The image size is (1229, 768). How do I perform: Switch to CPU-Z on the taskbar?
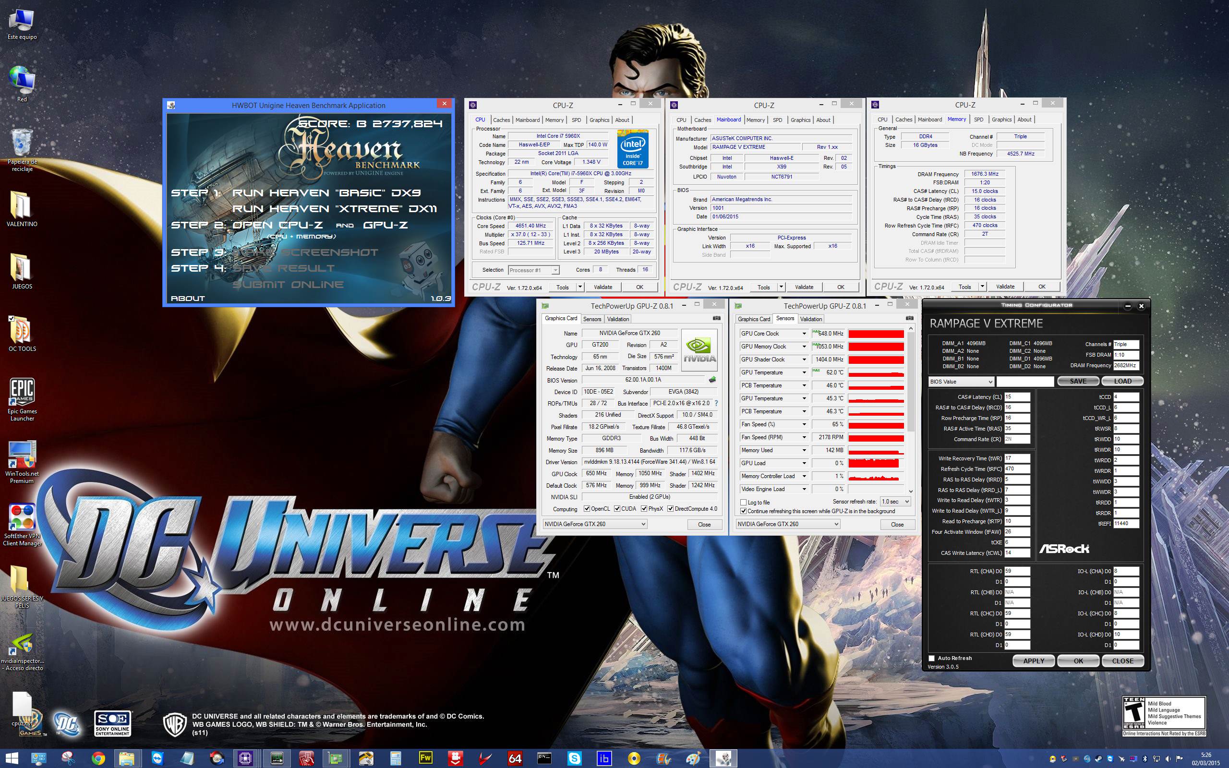coord(245,758)
